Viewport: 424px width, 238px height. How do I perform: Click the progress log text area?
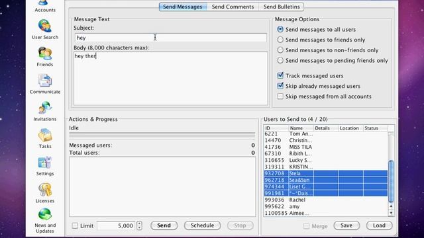click(162, 186)
